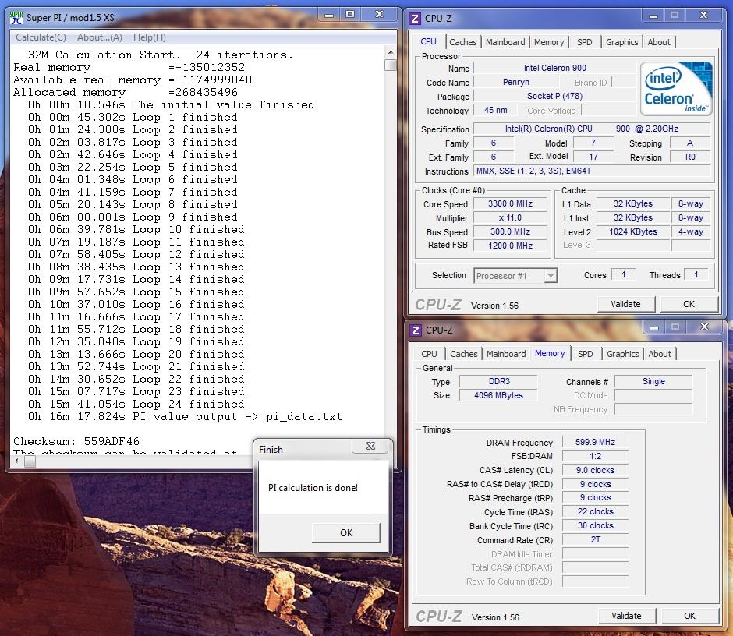Click the Channels # value Single
The height and width of the screenshot is (636, 733).
click(653, 381)
